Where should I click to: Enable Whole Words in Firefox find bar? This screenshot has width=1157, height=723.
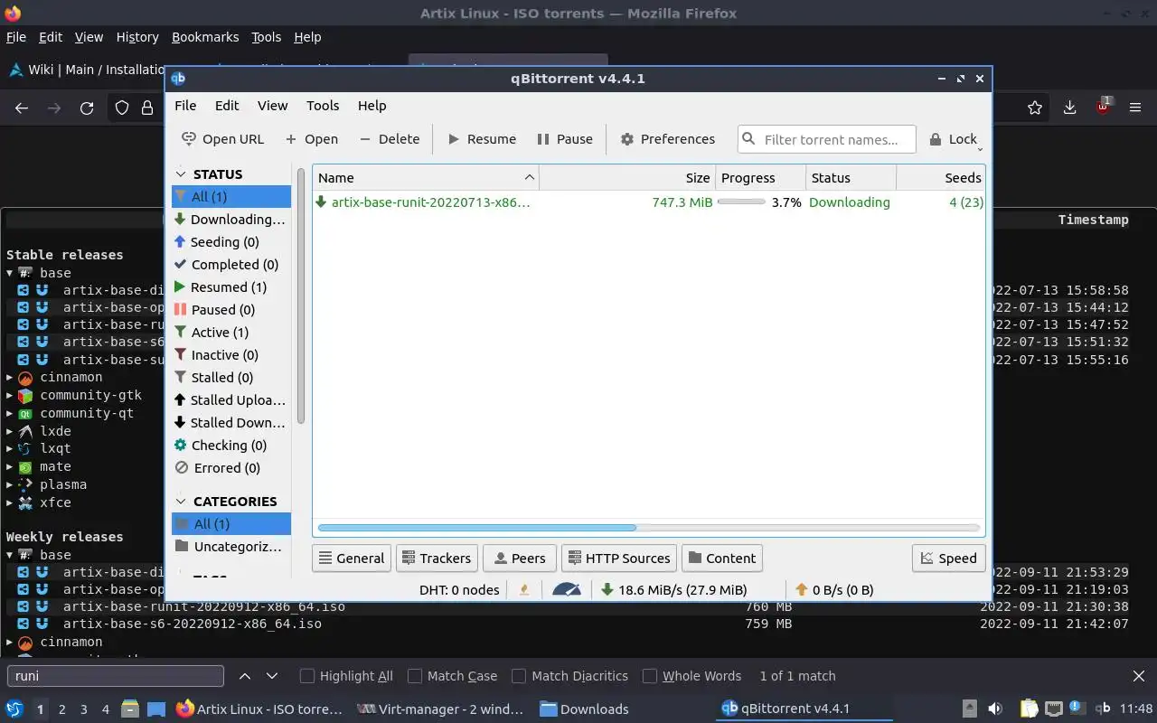692,676
